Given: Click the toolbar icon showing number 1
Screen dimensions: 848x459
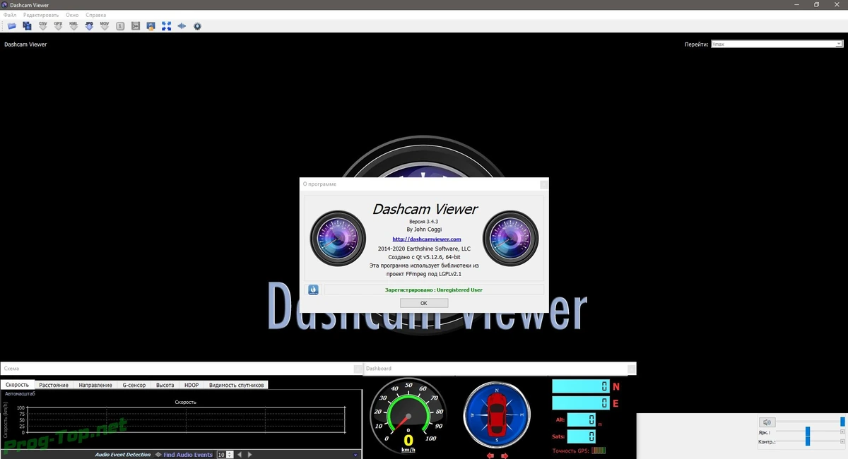Looking at the screenshot, I should pos(120,26).
